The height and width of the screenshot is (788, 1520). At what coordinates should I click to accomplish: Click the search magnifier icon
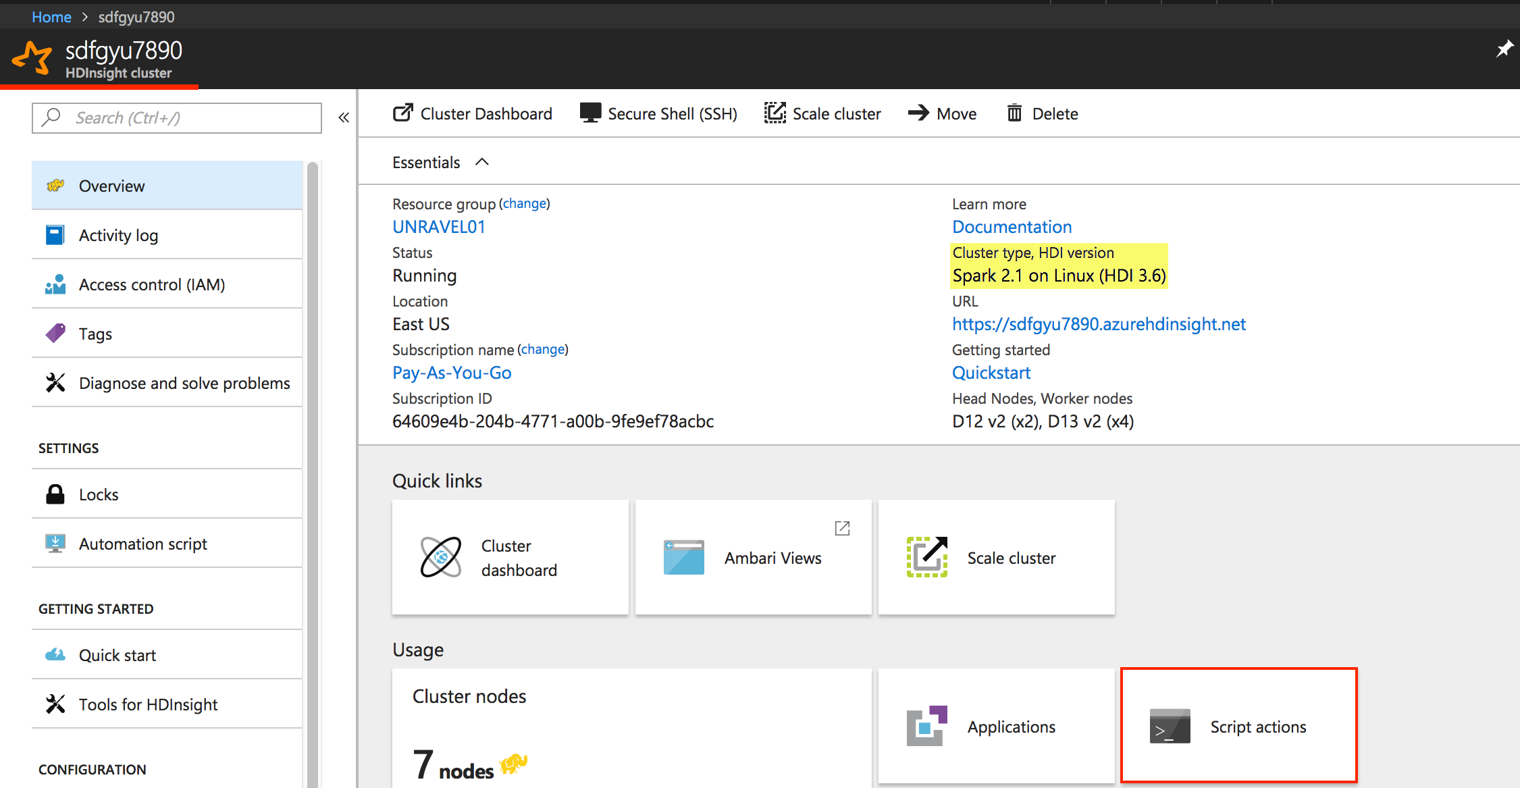click(51, 117)
